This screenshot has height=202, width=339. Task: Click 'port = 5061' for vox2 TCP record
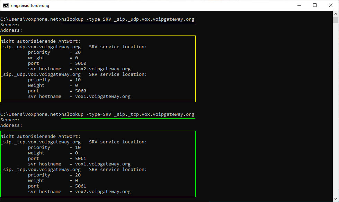click(57, 186)
